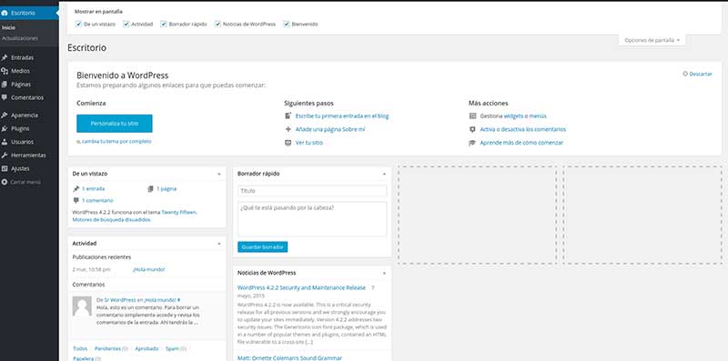Open cambia tu tema por completo link
Screen dimensions: 728x361
pos(116,142)
